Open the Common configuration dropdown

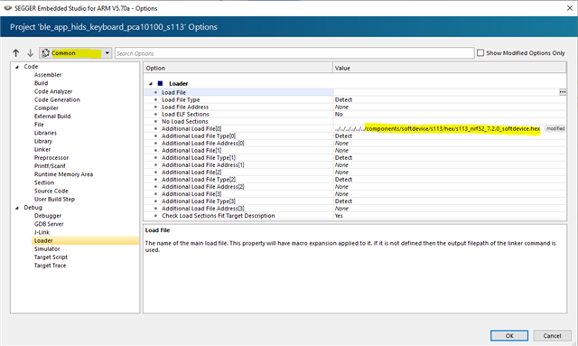[76, 53]
